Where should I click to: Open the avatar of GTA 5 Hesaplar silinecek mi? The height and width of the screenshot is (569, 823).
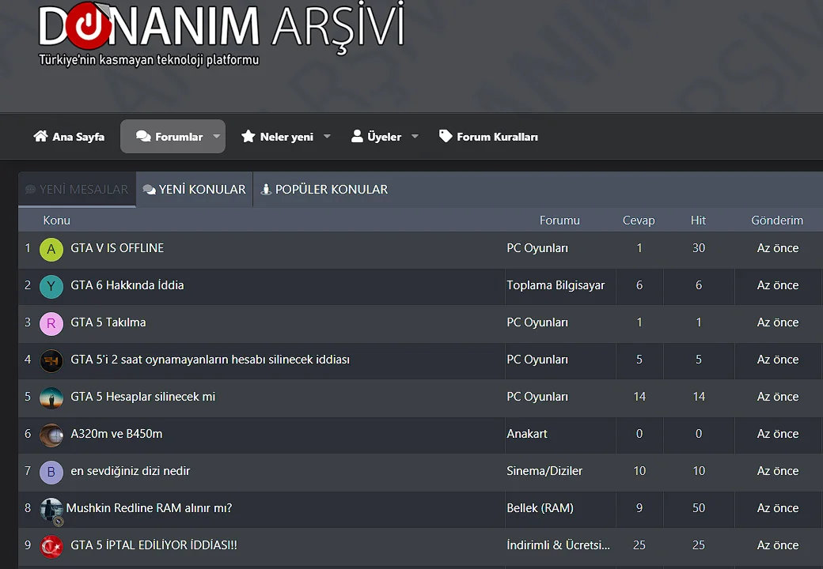click(x=51, y=398)
